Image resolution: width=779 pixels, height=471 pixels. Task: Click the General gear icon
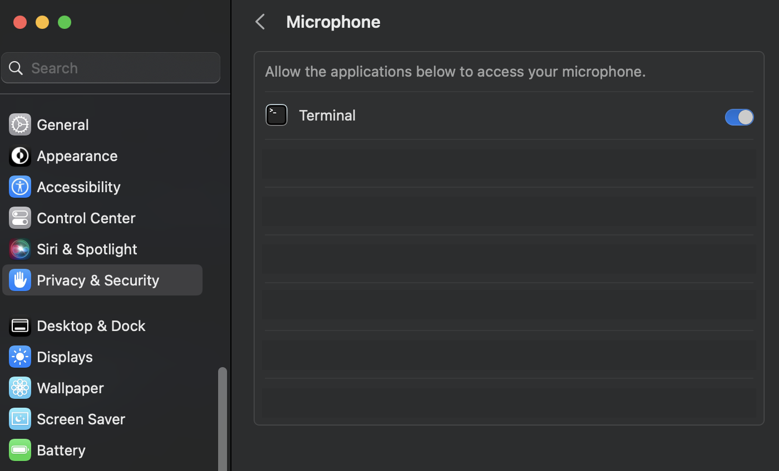(20, 124)
